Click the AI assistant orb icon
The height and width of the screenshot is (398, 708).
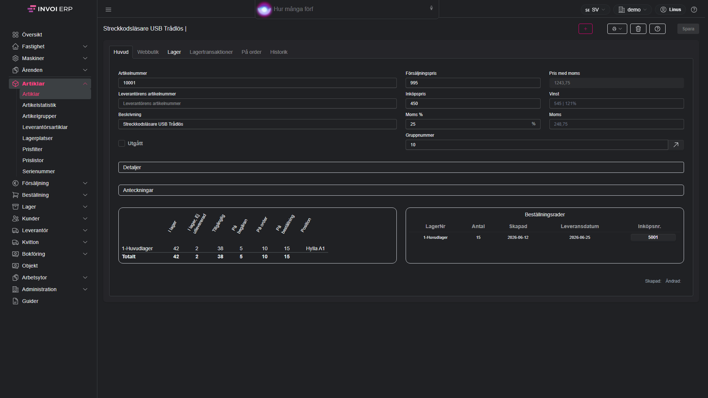(x=264, y=9)
